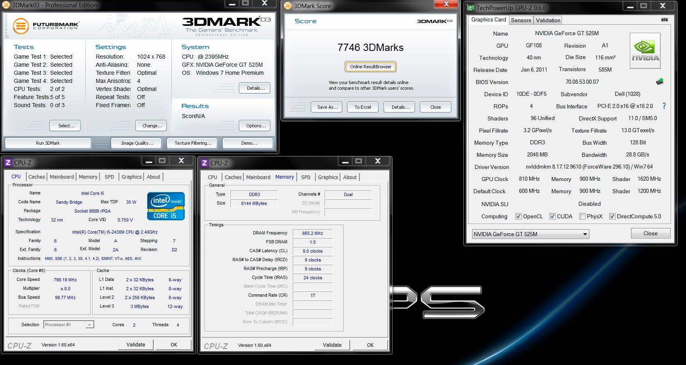Toggle the OpenCL checkbox in GPU-Z
The image size is (686, 365).
[519, 216]
